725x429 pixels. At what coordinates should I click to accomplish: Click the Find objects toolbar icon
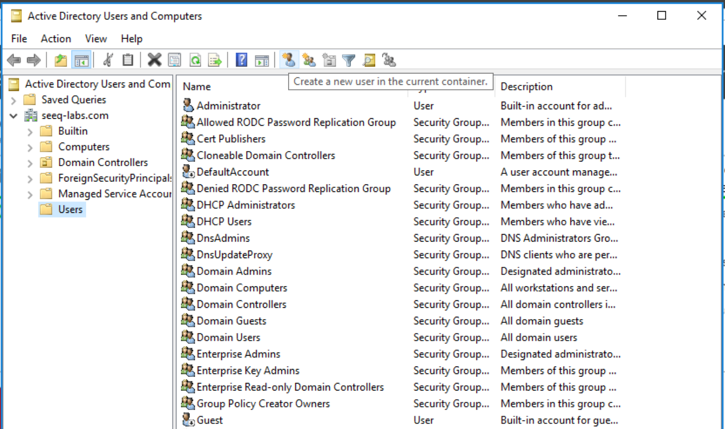369,60
